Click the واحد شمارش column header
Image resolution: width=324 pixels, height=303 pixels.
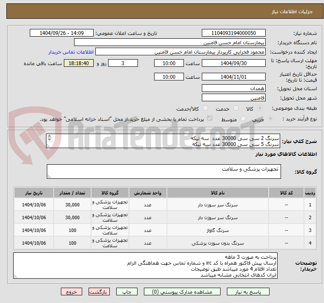[x=148, y=193]
